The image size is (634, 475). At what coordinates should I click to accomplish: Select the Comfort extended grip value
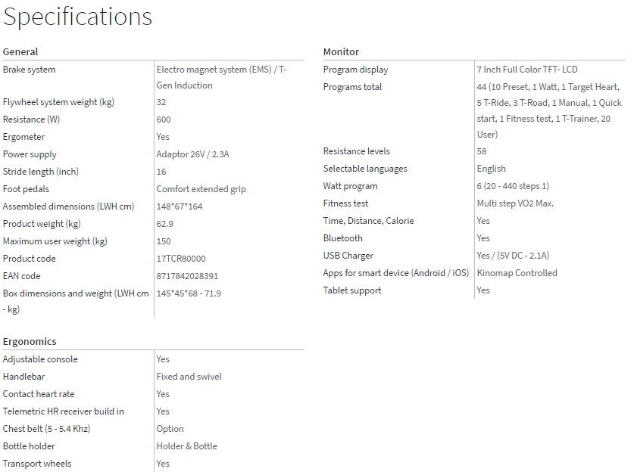[x=201, y=189]
